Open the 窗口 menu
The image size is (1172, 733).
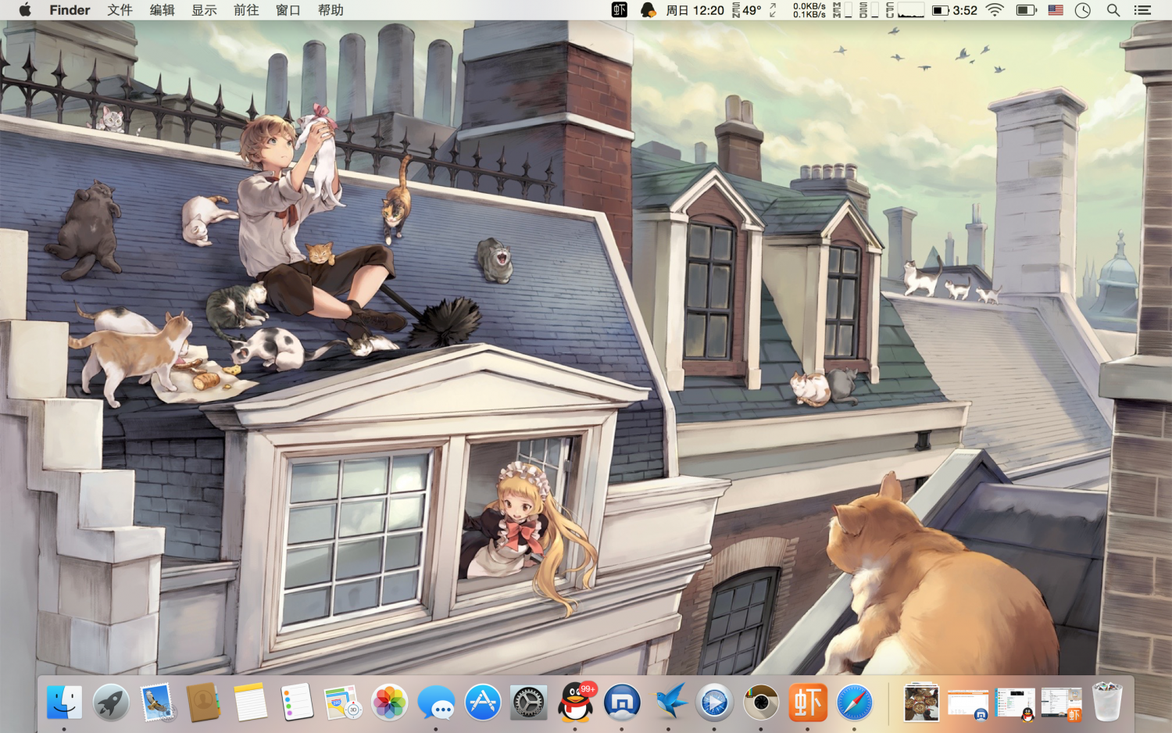[288, 10]
